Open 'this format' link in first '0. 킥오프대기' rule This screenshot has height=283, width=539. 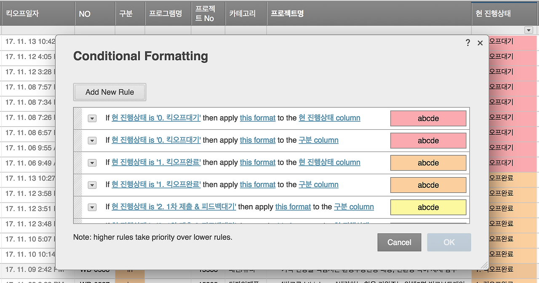point(258,118)
